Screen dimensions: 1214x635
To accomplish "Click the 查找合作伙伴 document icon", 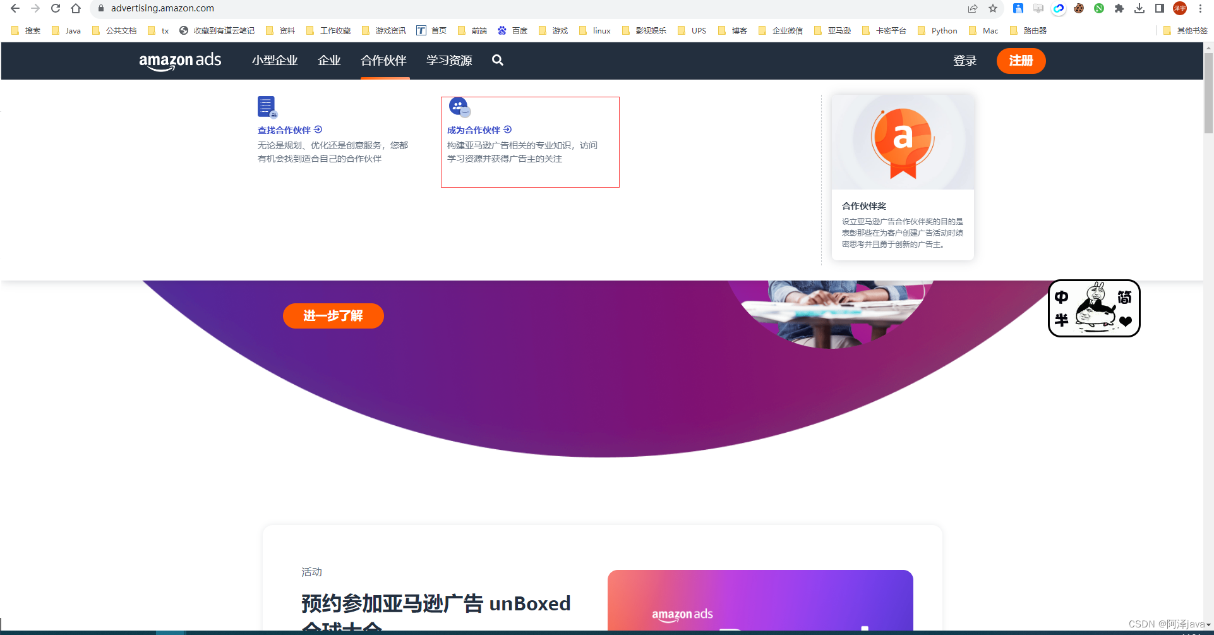I will pos(267,107).
